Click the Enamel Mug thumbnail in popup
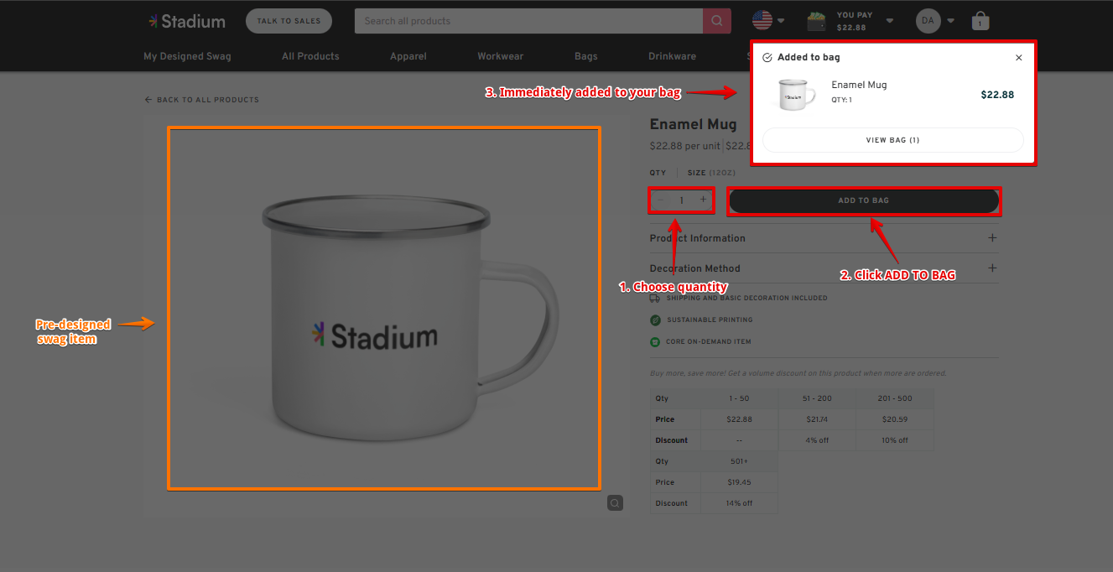This screenshot has width=1113, height=572. click(x=795, y=95)
